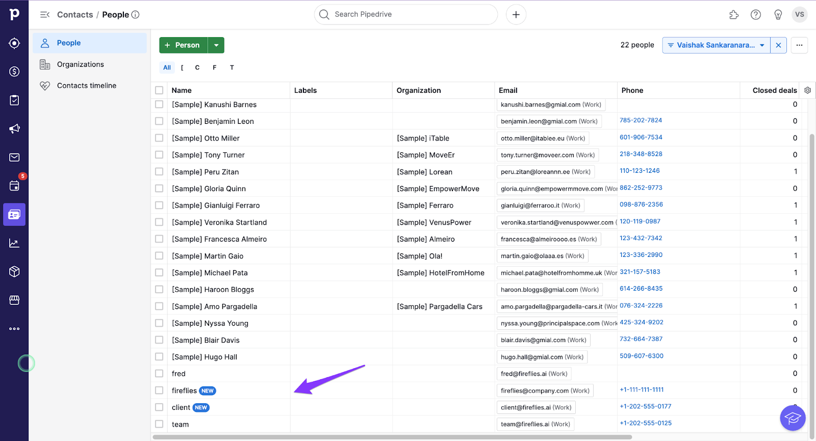Click the info icon next to People
Viewport: 816px width, 441px height.
coord(135,15)
